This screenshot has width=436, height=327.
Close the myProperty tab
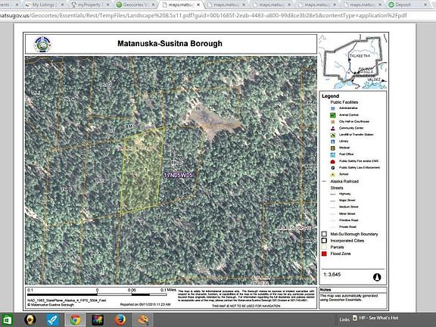pos(107,5)
